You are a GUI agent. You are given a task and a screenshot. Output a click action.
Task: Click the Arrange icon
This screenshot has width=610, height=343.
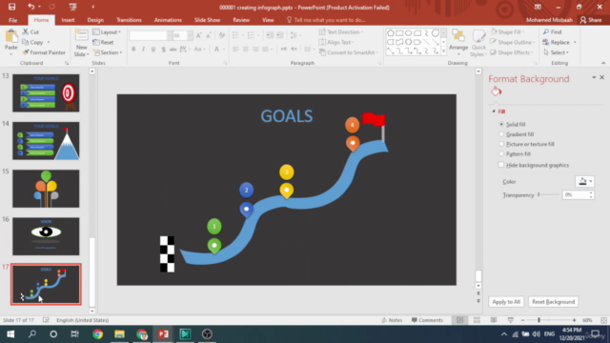458,35
